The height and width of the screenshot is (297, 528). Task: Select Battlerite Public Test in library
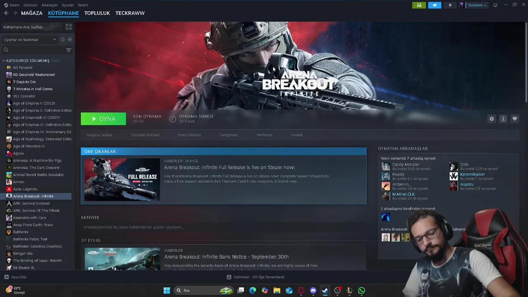coord(30,239)
